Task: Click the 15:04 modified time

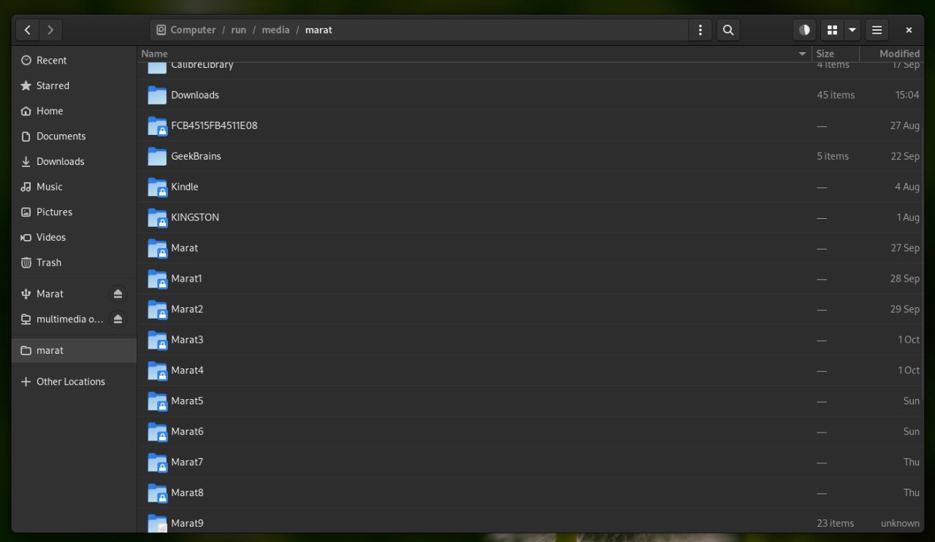Action: [x=907, y=95]
